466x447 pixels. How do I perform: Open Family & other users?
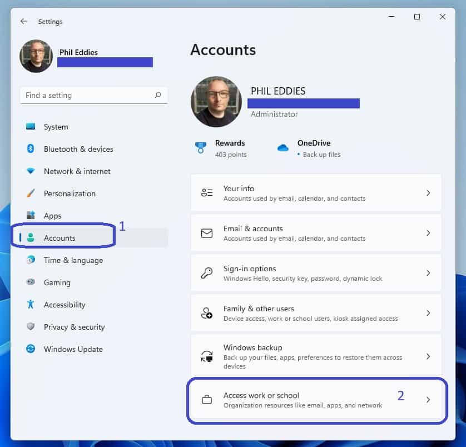click(316, 313)
